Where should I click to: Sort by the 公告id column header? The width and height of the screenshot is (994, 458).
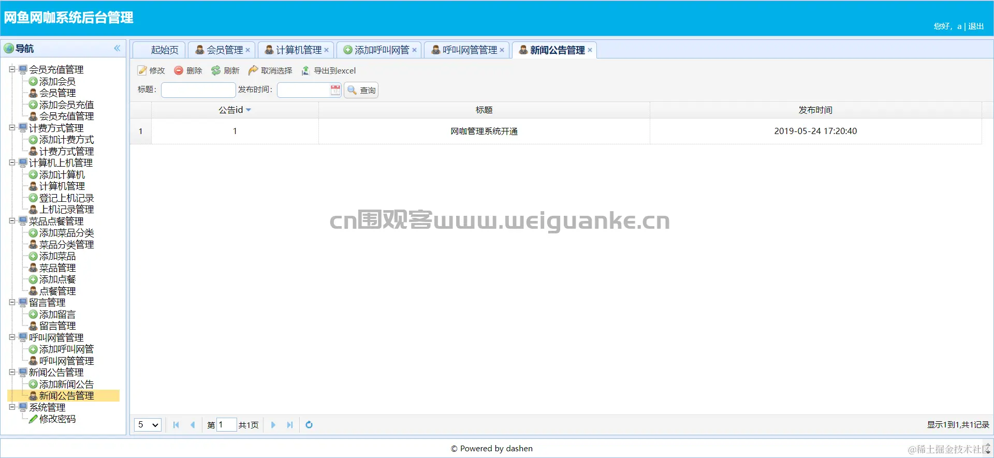tap(235, 110)
